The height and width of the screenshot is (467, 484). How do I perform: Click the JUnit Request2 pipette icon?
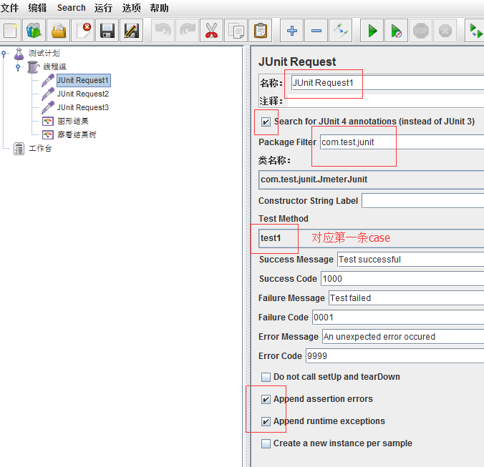click(x=48, y=94)
